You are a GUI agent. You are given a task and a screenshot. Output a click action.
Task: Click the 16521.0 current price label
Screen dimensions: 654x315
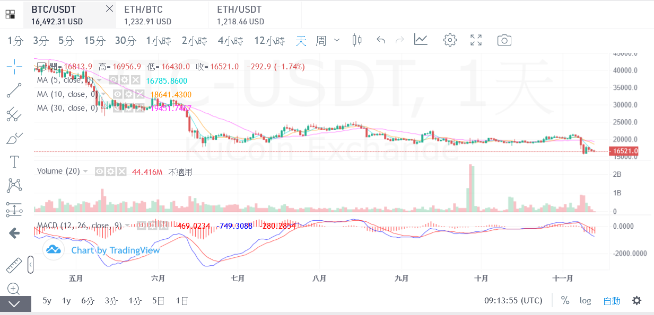click(624, 151)
